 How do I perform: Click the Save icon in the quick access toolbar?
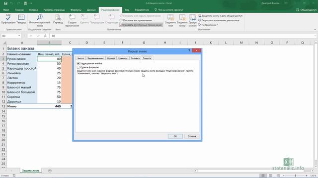coord(5,3)
